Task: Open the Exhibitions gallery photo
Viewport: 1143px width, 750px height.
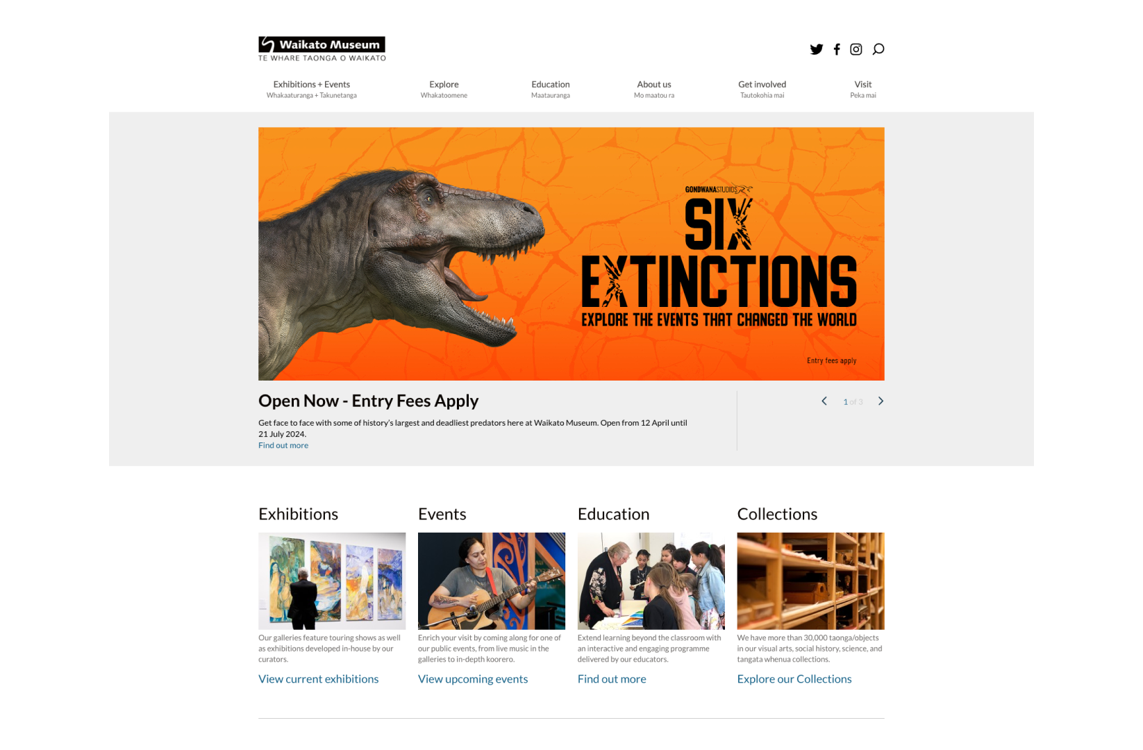Action: (332, 581)
